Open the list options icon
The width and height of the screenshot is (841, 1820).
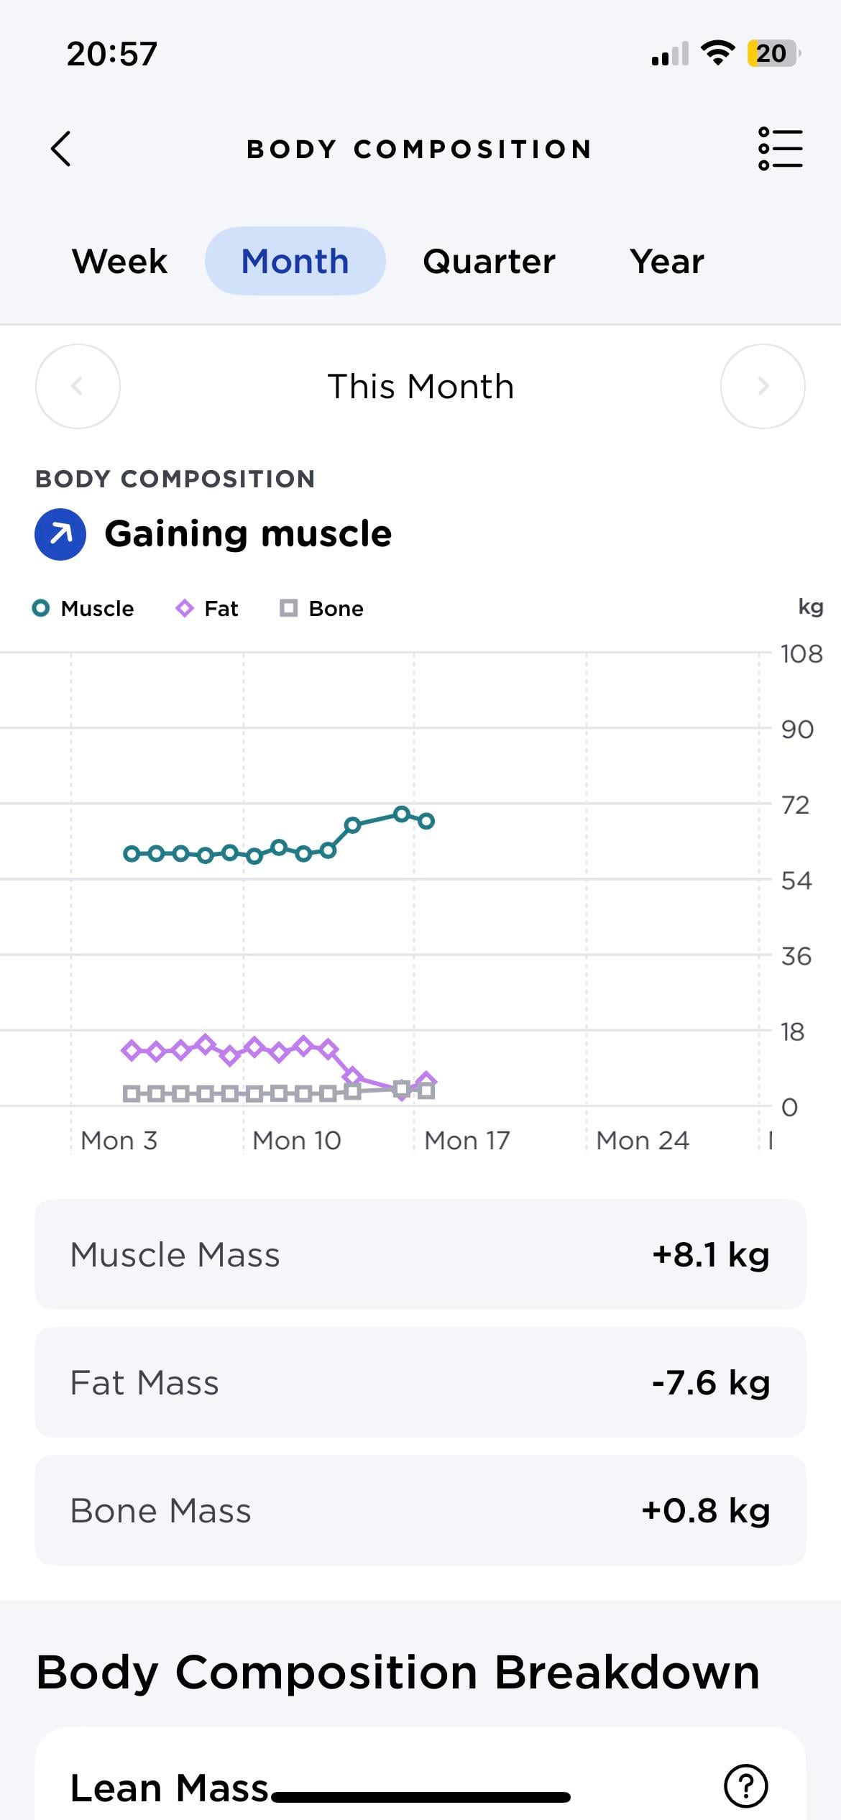tap(780, 149)
